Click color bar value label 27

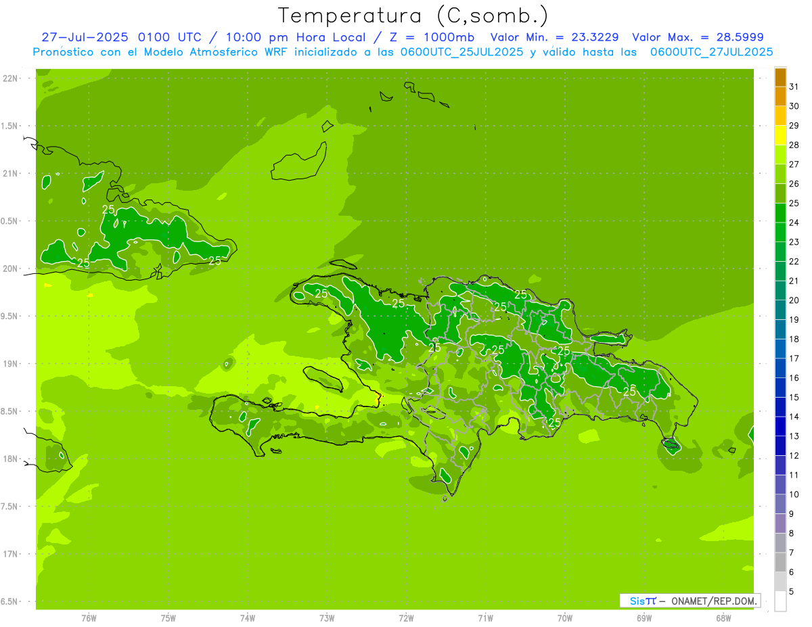coord(794,164)
